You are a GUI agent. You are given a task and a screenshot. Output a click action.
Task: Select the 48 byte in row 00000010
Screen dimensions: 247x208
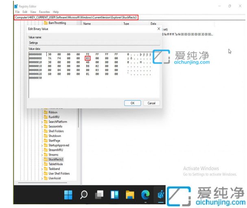87,62
